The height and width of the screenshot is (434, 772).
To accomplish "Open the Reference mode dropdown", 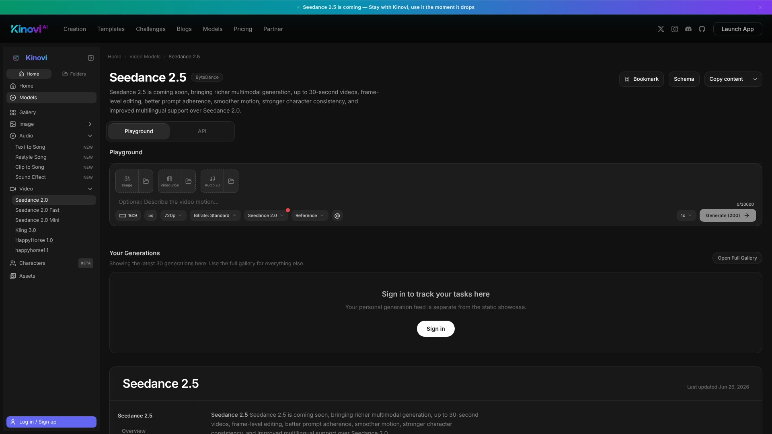I will 310,216.
